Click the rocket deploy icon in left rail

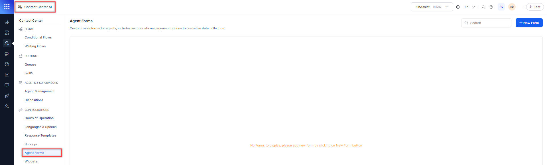7,96
